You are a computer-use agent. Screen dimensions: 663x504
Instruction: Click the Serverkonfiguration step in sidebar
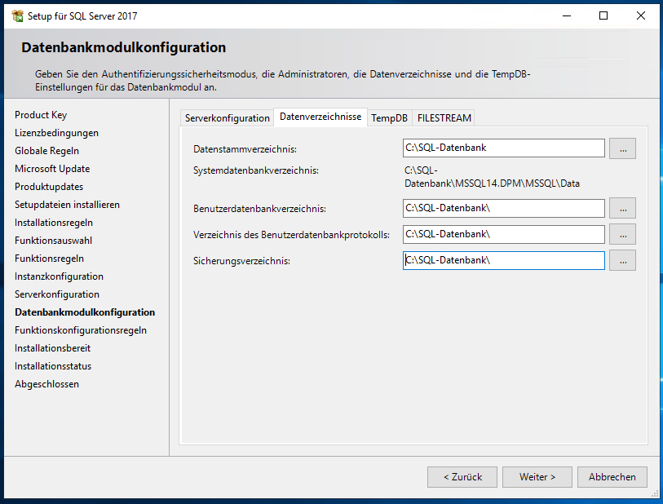57,294
